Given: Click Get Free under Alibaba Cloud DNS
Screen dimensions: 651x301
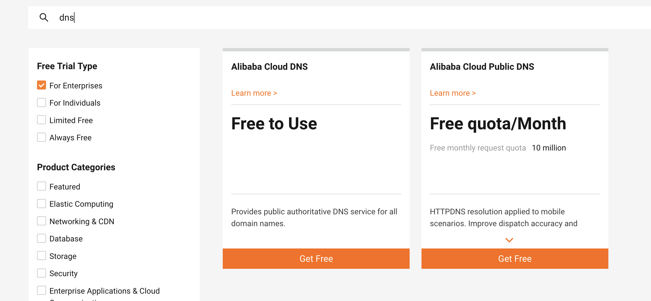Looking at the screenshot, I should (x=316, y=259).
